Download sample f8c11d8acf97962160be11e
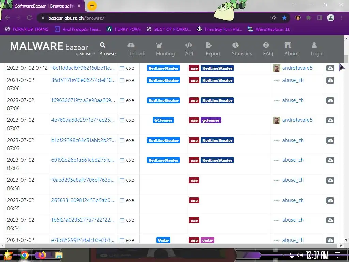 [x=330, y=68]
